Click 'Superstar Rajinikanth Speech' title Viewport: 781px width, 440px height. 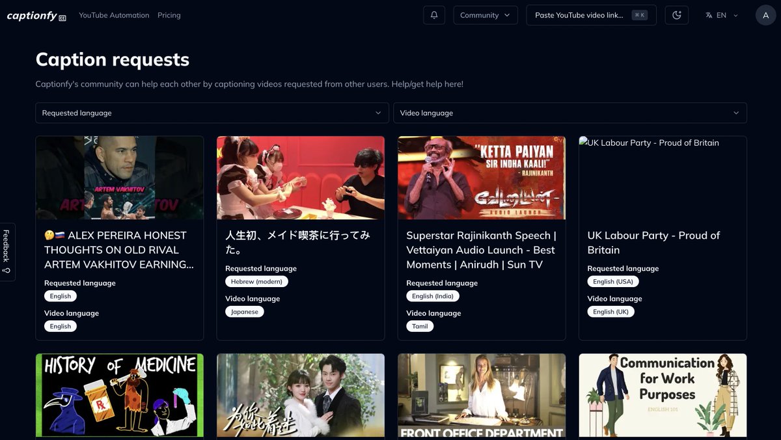point(481,250)
